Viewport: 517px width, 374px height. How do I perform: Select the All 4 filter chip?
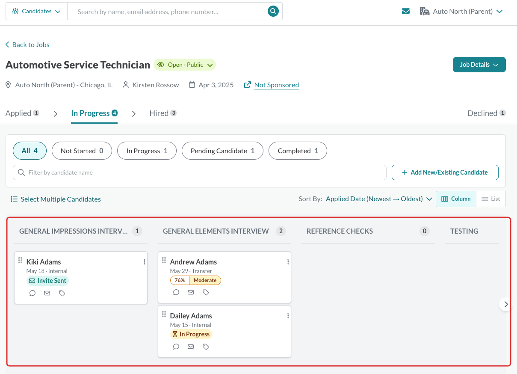point(30,151)
